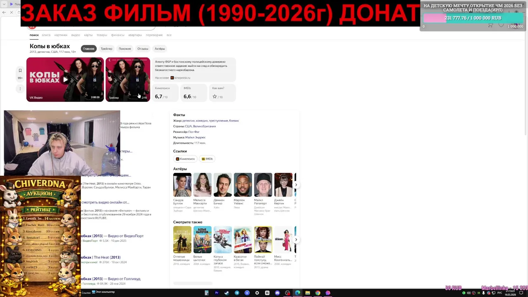The width and height of the screenshot is (528, 297).
Task: Click the fullscreen icon on VK Видео poster
Action: point(99,62)
